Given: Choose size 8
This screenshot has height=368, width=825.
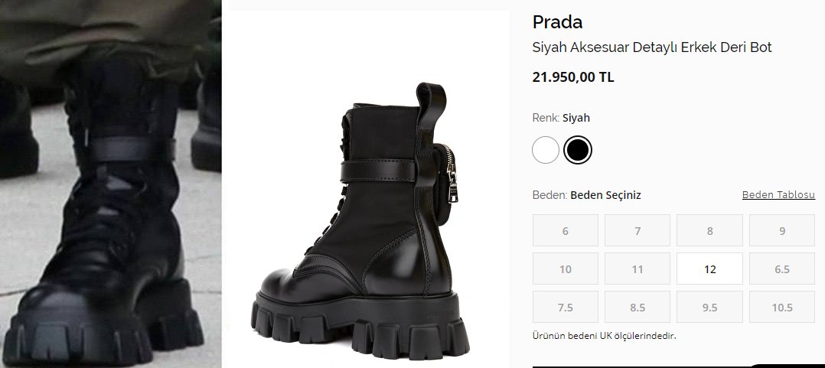Looking at the screenshot, I should pyautogui.click(x=709, y=230).
